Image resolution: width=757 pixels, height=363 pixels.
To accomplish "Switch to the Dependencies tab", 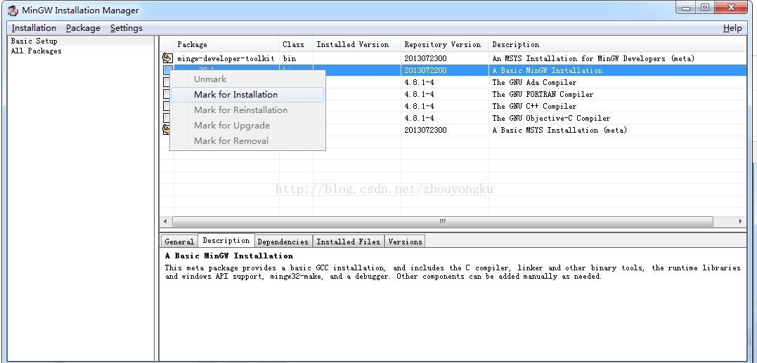I will (283, 242).
